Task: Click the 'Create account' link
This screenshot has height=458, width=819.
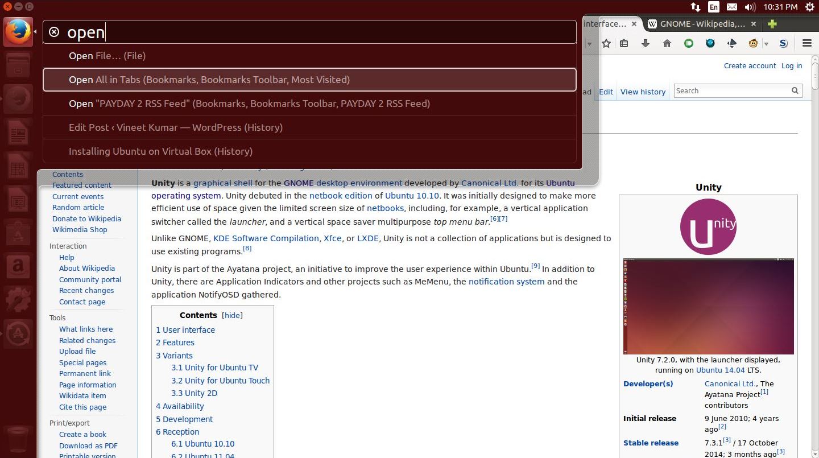Action: (750, 65)
